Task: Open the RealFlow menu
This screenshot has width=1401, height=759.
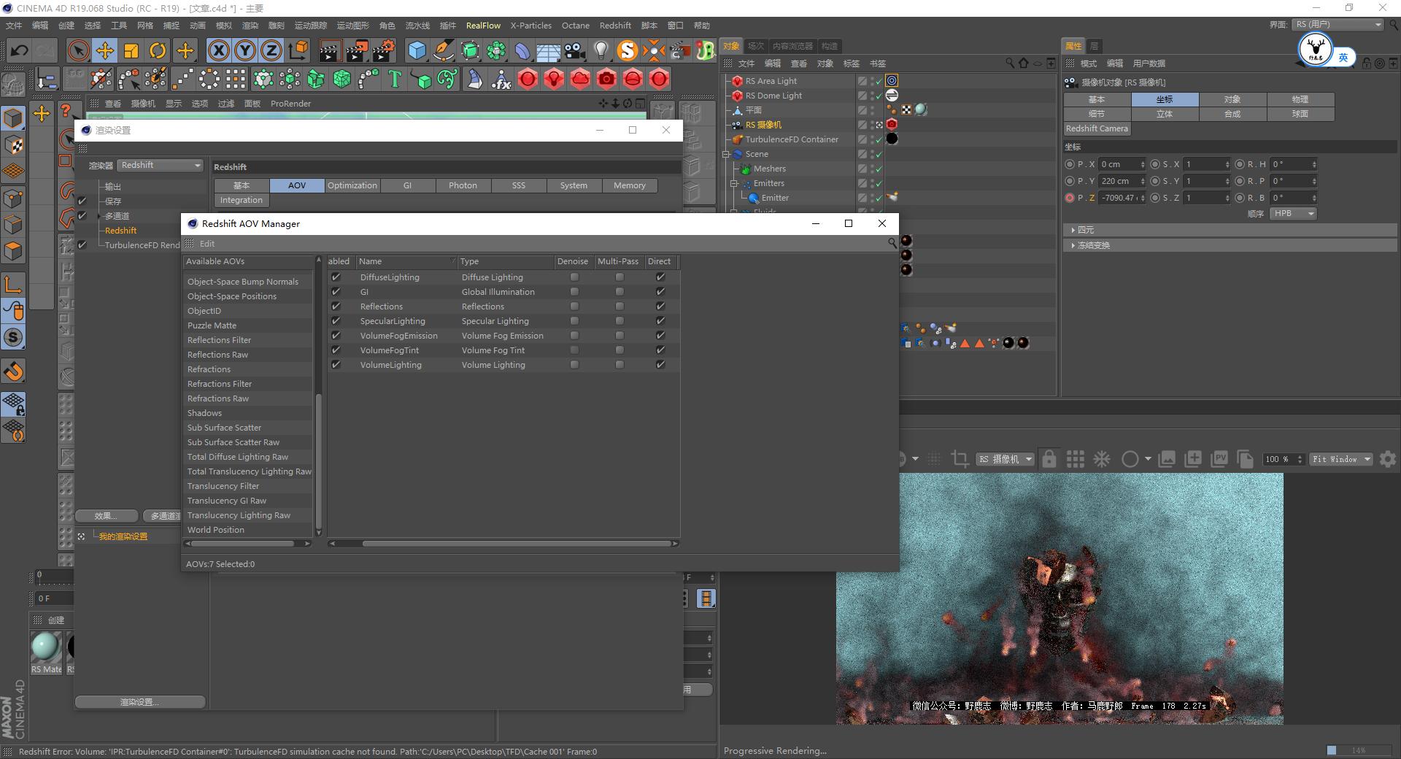Action: coord(483,26)
